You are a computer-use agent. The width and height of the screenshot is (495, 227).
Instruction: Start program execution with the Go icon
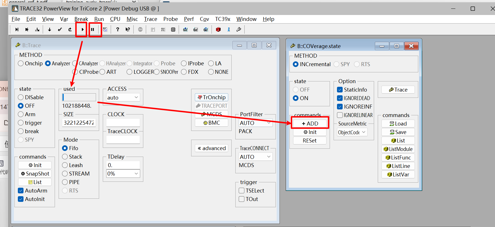click(x=82, y=29)
